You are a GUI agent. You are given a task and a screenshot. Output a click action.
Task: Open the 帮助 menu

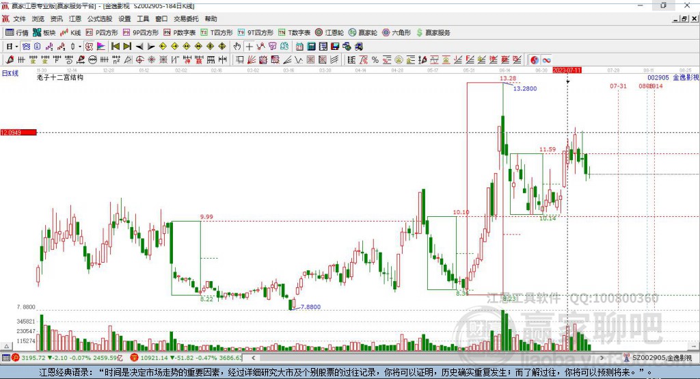coord(211,18)
